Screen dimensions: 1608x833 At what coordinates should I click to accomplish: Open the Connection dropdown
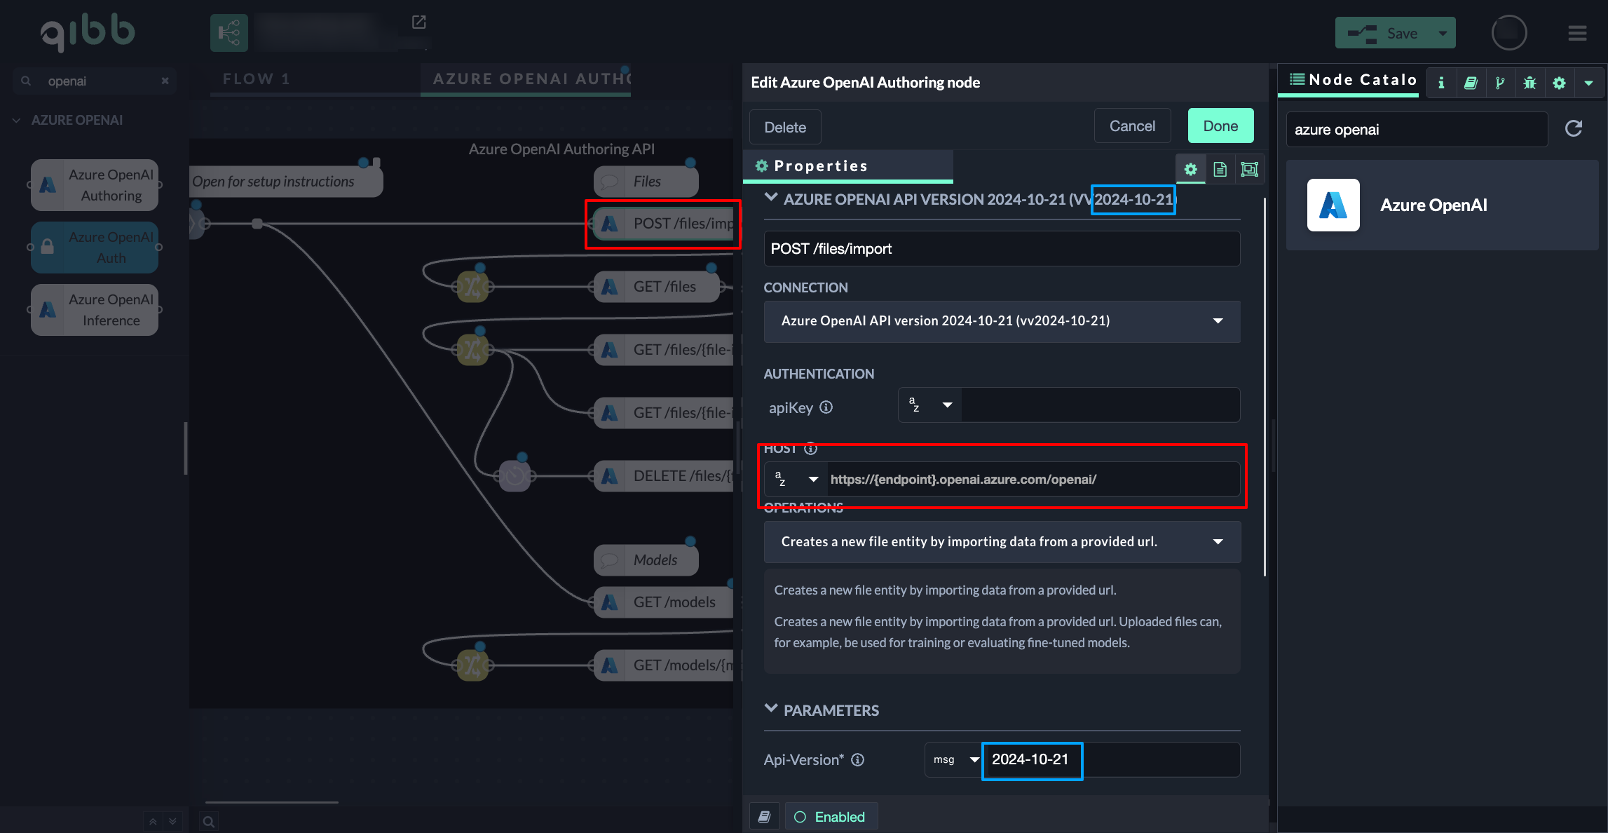1002,321
